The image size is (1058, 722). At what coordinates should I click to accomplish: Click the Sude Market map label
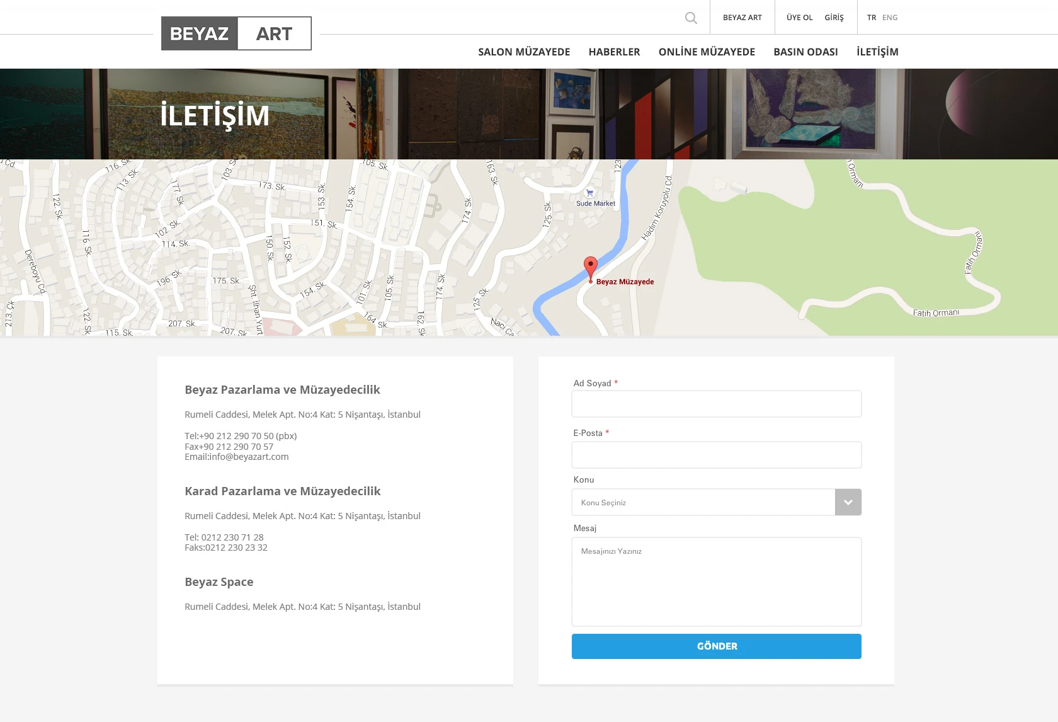[596, 203]
